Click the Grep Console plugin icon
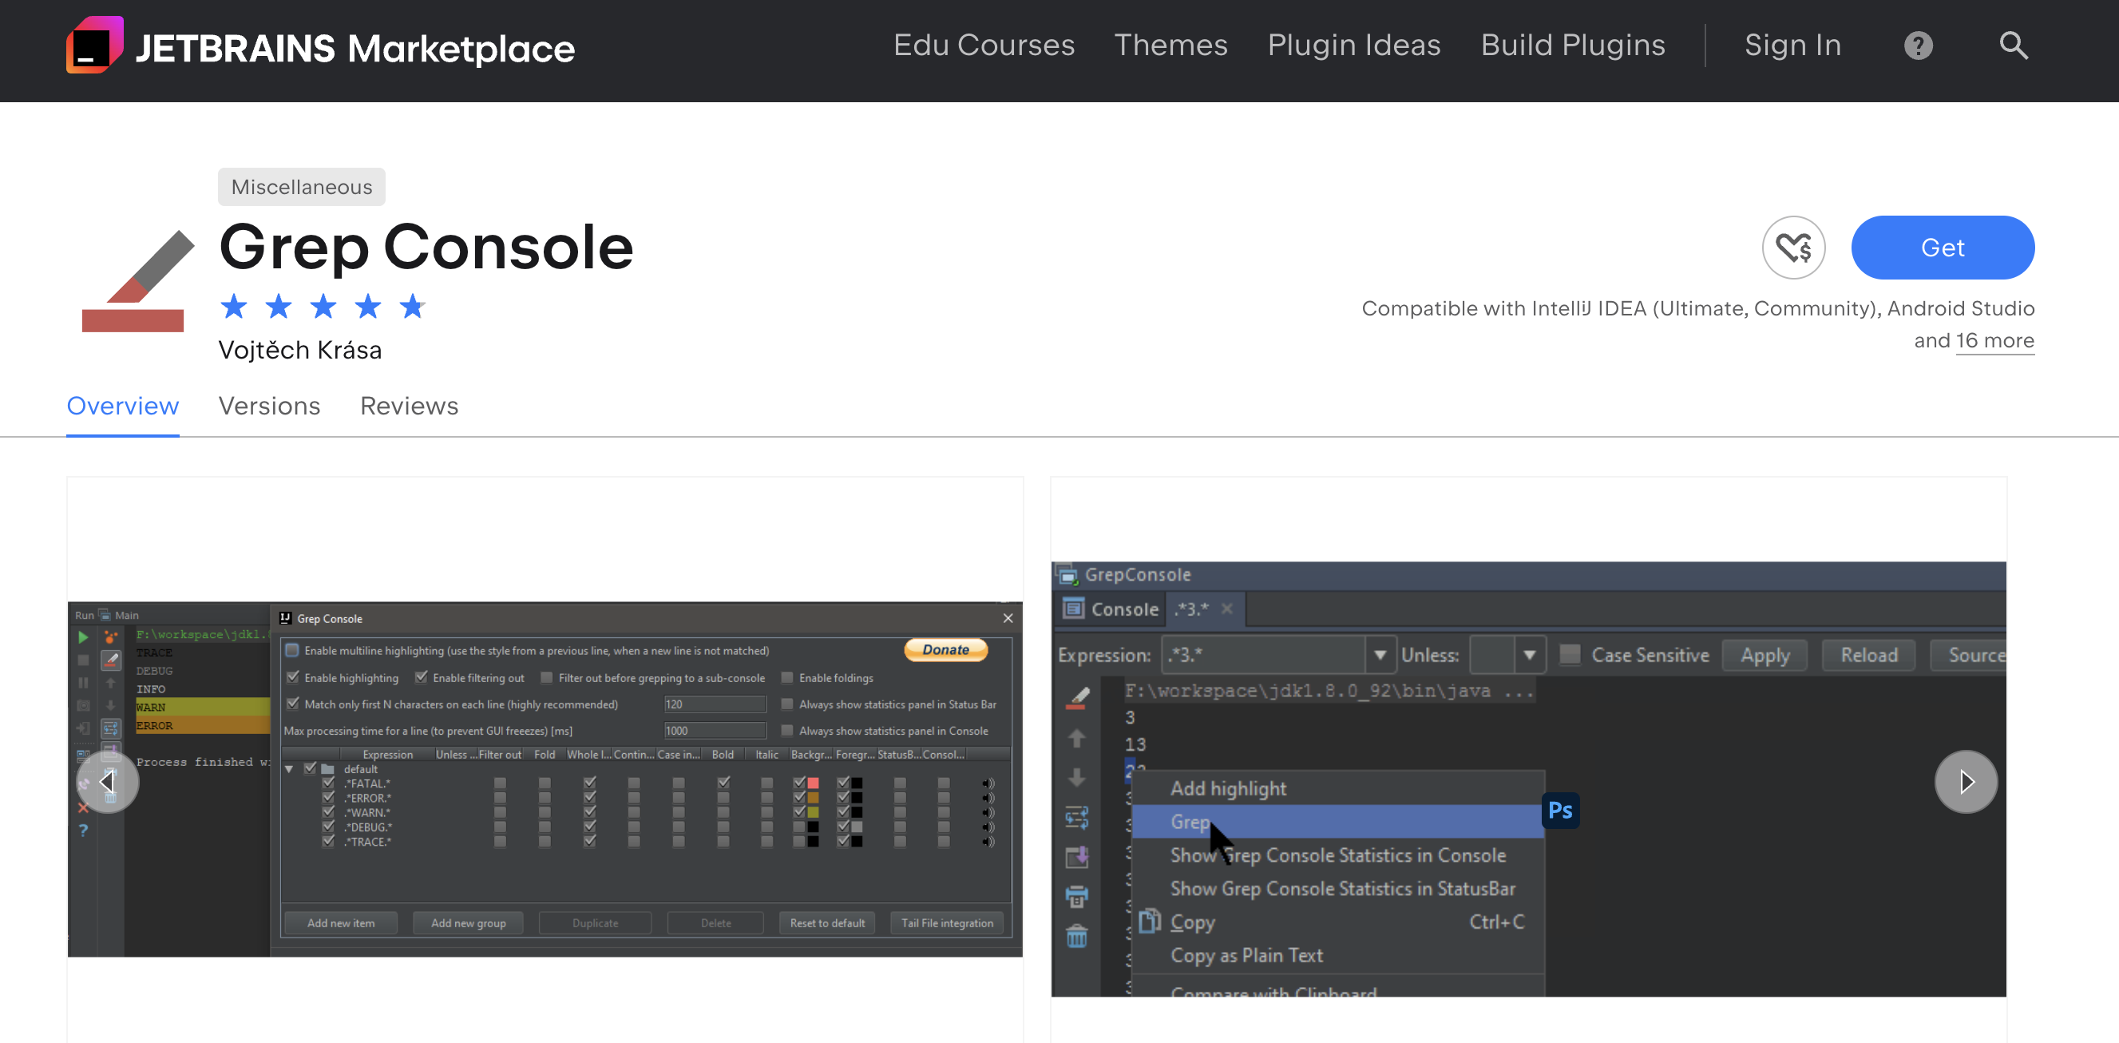Viewport: 2119px width, 1043px height. tap(137, 281)
